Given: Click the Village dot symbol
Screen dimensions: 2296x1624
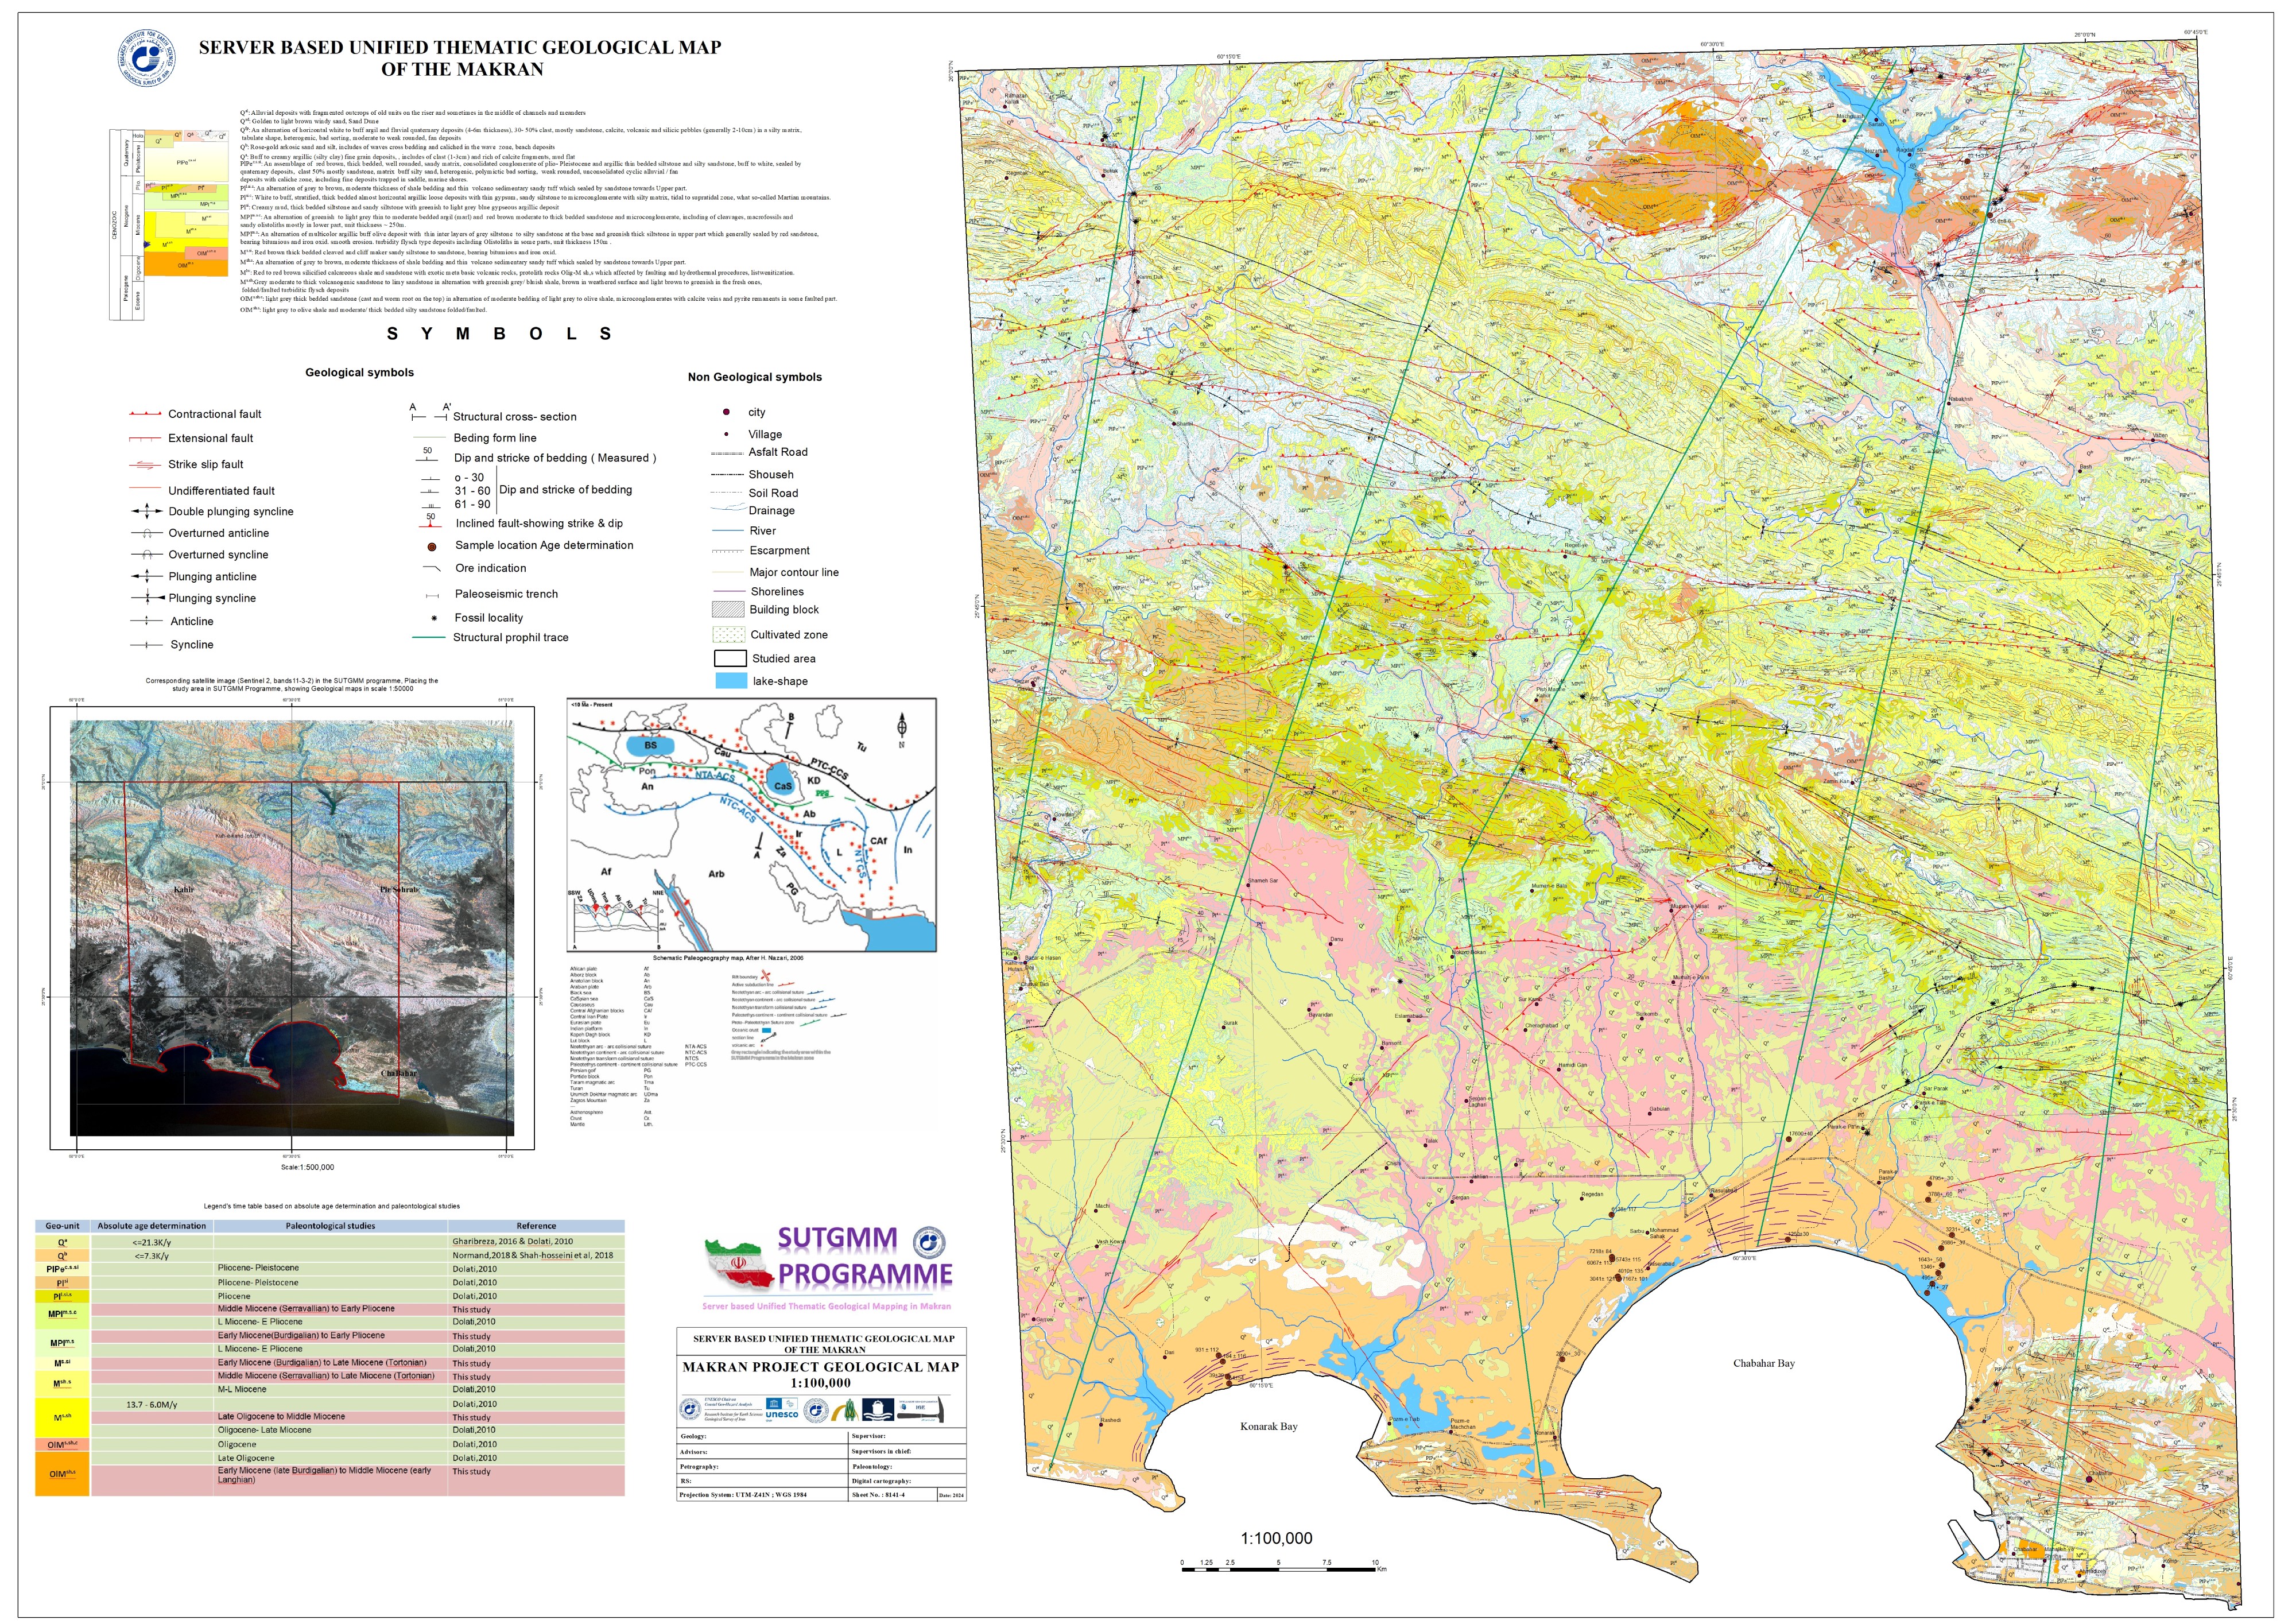Looking at the screenshot, I should coord(726,434).
